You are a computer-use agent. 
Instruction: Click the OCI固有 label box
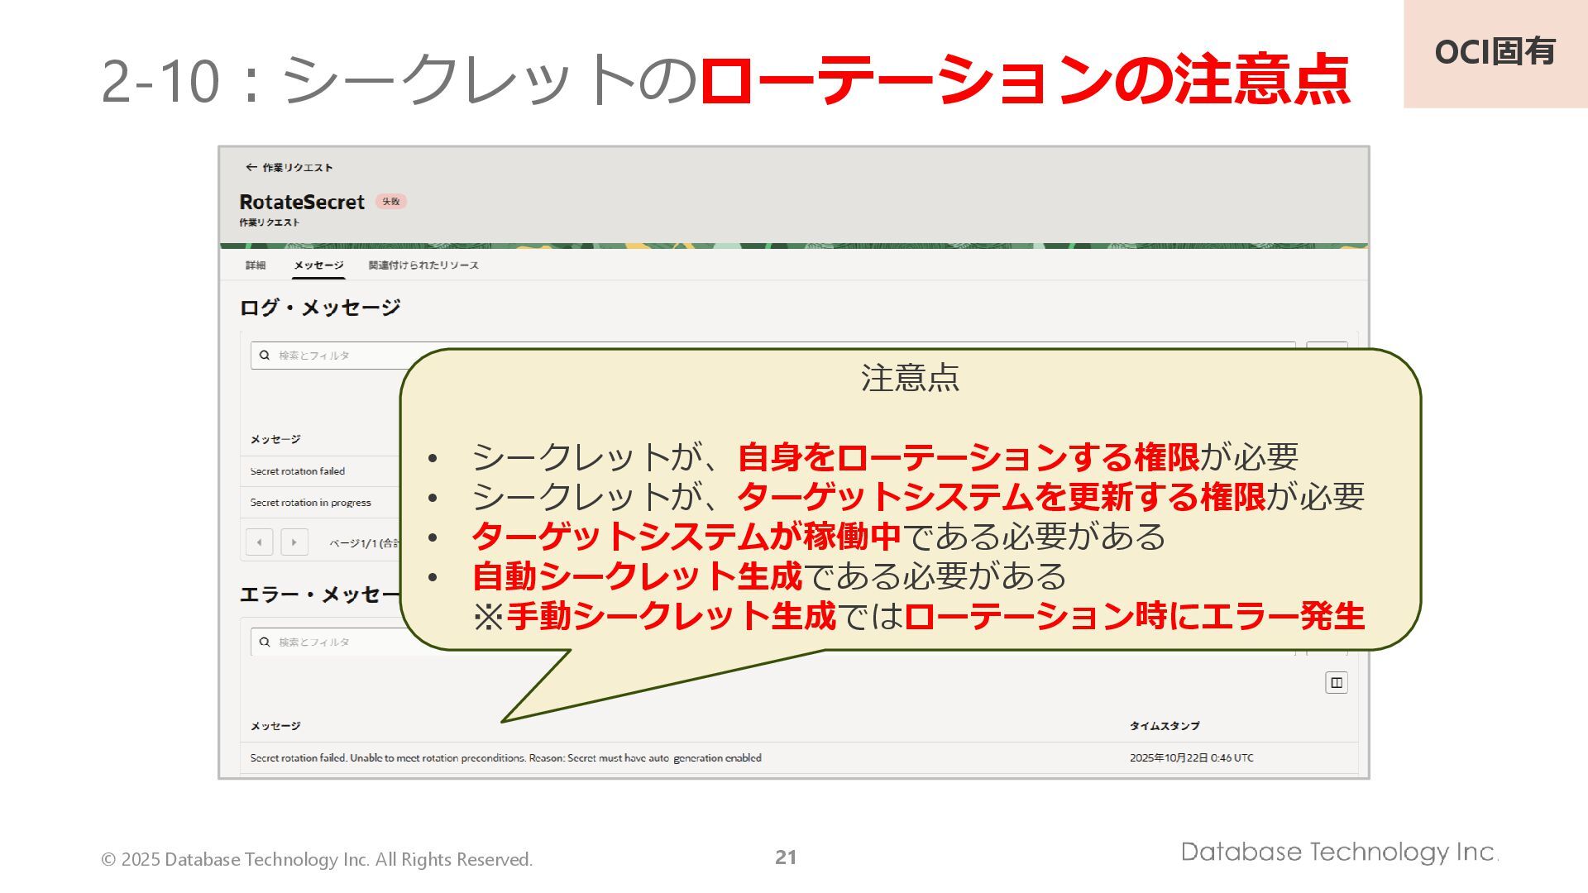[x=1495, y=53]
